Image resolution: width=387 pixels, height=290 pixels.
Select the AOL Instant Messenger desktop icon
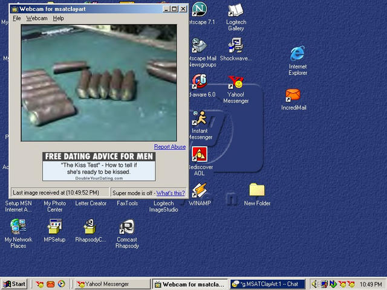tap(200, 118)
